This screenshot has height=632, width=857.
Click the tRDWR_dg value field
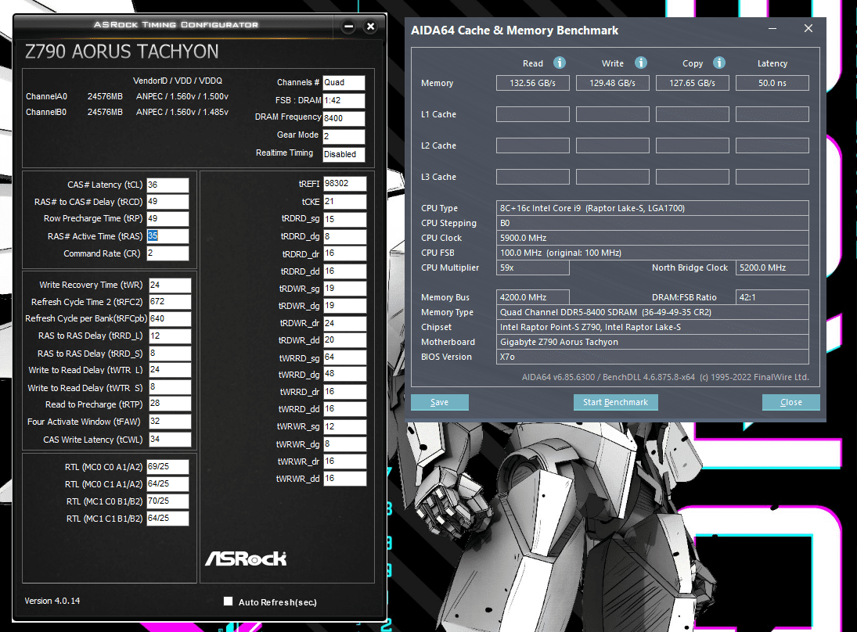point(345,306)
